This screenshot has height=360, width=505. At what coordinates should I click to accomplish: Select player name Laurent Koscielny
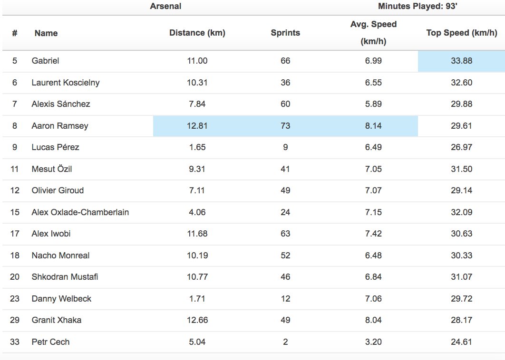coord(65,83)
